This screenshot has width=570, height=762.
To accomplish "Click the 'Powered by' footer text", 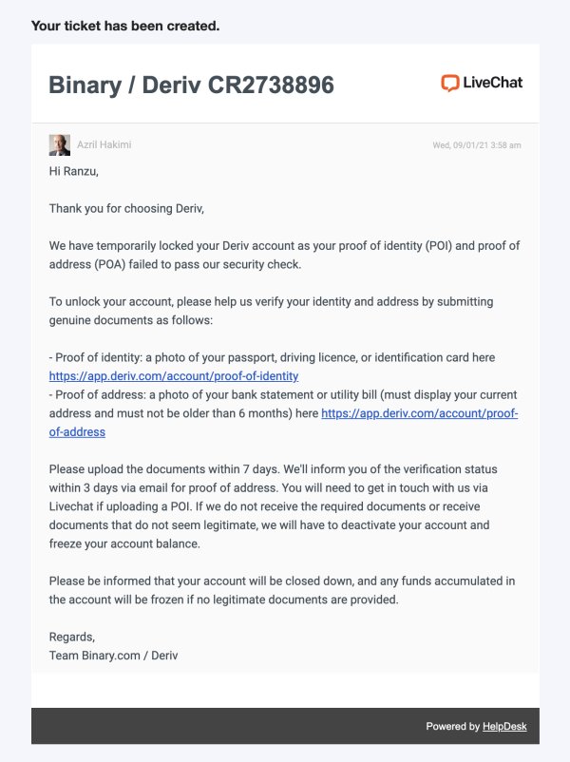I will click(453, 727).
